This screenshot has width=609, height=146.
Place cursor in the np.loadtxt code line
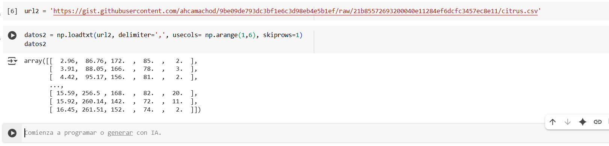point(163,35)
